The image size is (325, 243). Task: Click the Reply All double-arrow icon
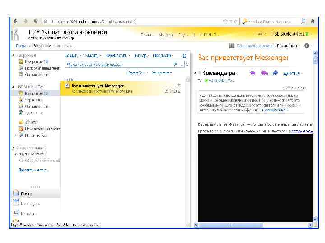(x=264, y=73)
